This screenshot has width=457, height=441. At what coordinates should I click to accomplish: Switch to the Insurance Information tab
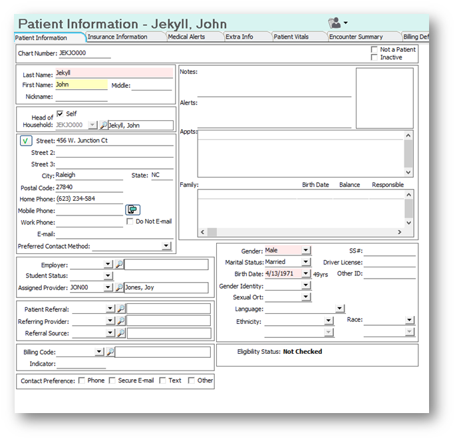coord(118,37)
